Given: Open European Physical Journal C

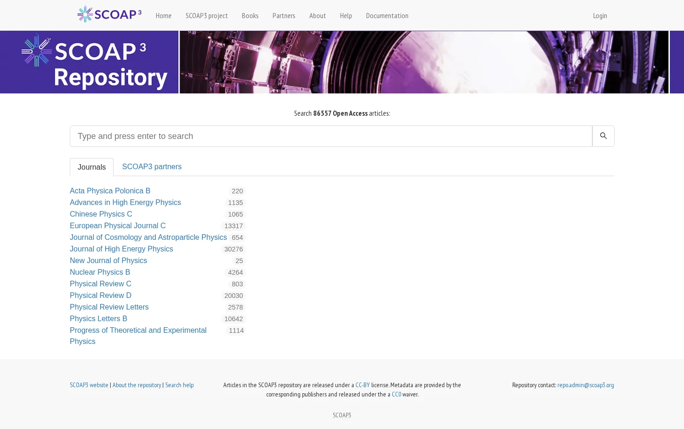Looking at the screenshot, I should tap(118, 225).
